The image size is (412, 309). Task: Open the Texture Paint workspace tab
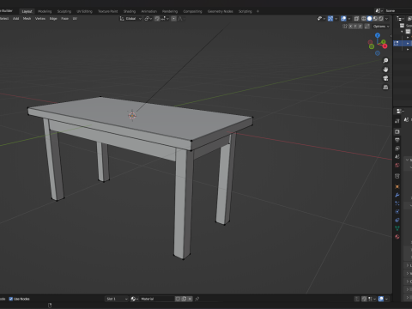point(108,11)
